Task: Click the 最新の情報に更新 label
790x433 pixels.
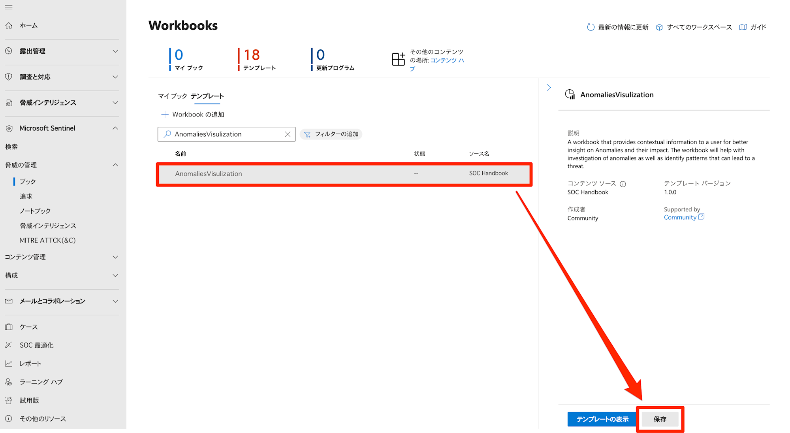Action: click(623, 27)
